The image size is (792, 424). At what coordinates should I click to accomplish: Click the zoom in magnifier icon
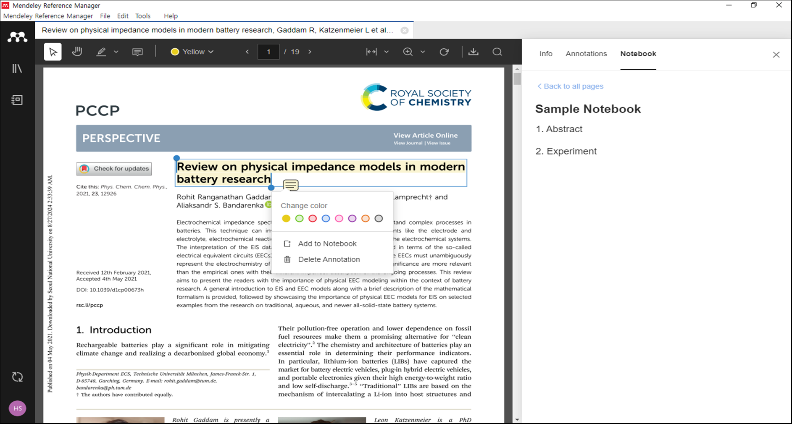(408, 52)
